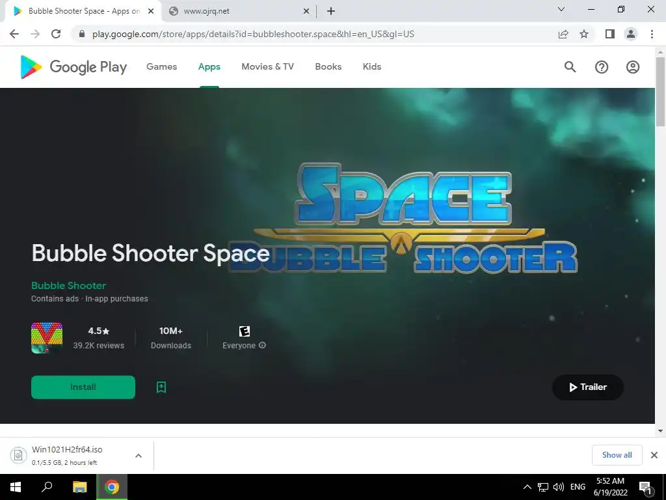
Task: Open taskbar clock and date
Action: click(610, 487)
